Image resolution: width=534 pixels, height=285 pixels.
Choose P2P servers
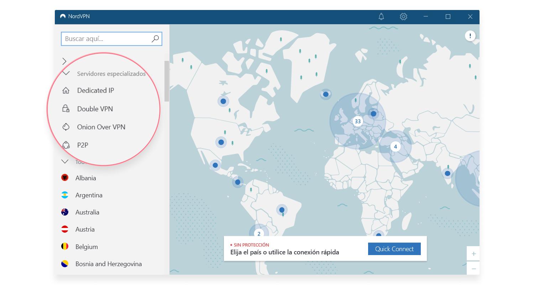click(x=83, y=145)
